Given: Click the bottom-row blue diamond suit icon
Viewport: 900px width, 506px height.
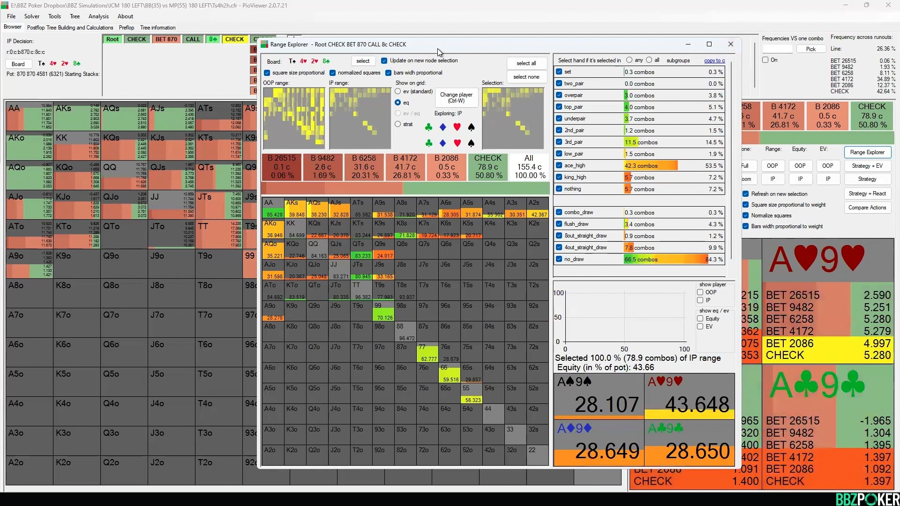Looking at the screenshot, I should click(442, 143).
